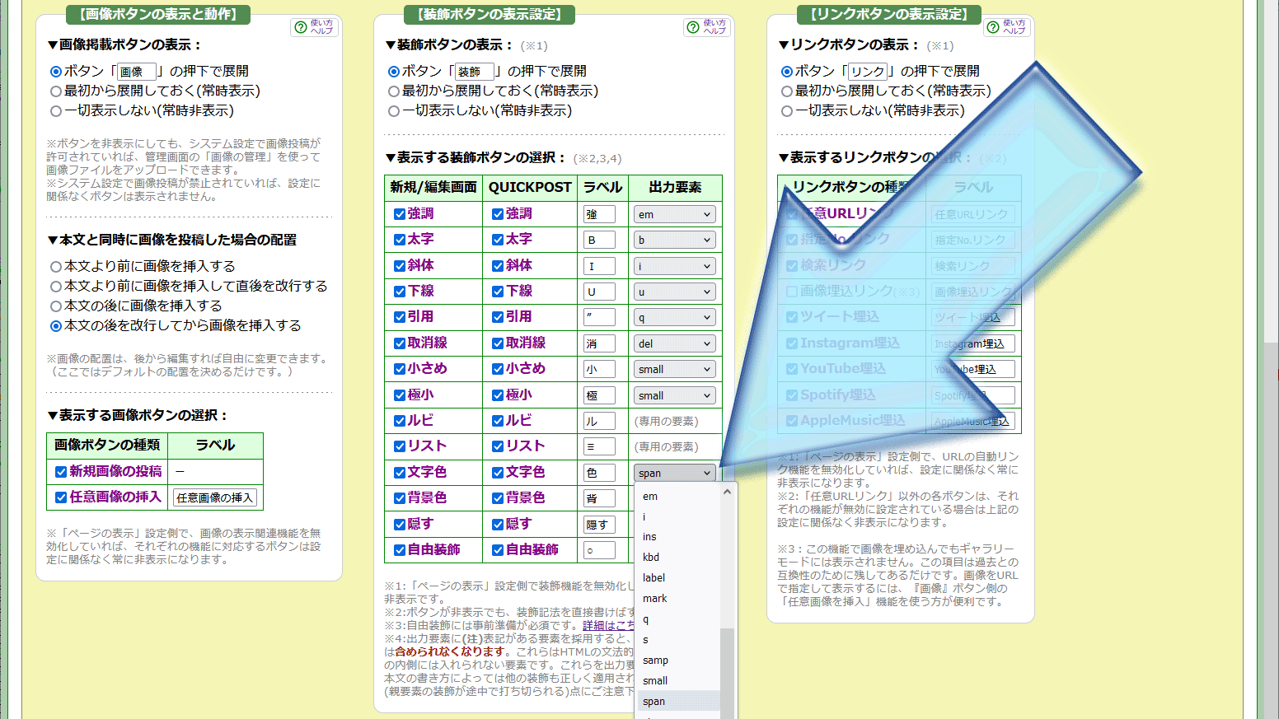Uncheck ルビ in the 新規/編集画面 column
The width and height of the screenshot is (1279, 719).
400,421
